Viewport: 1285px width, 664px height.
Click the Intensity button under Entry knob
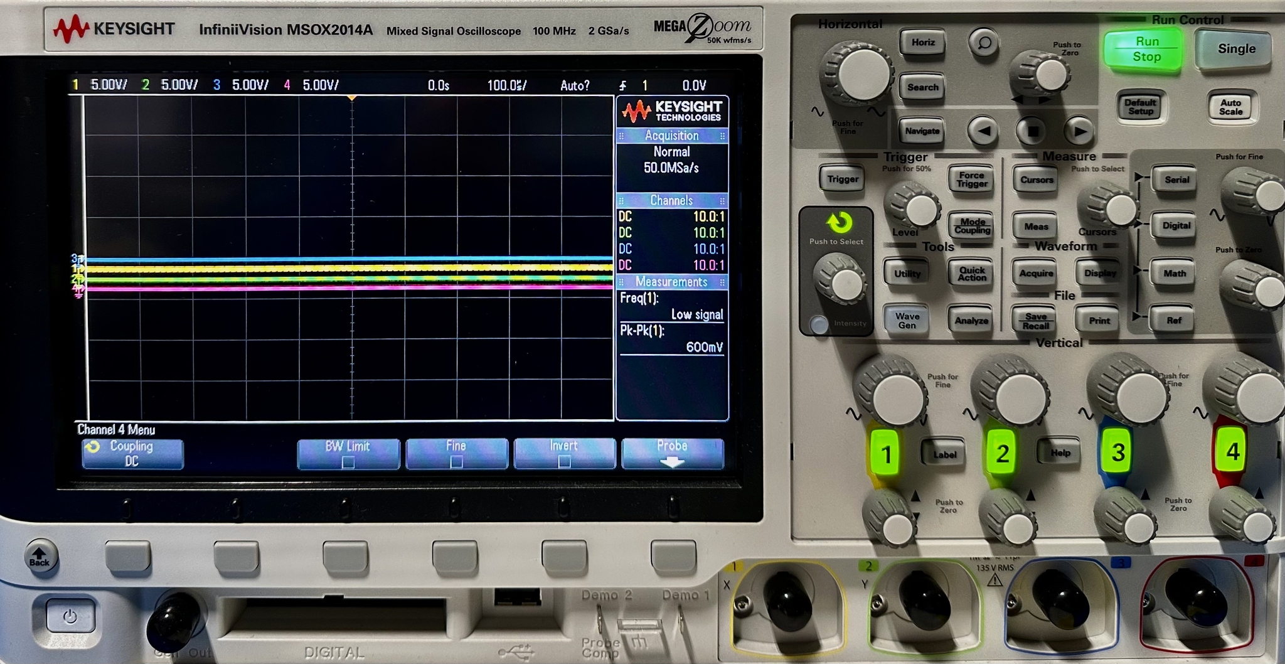tap(819, 324)
